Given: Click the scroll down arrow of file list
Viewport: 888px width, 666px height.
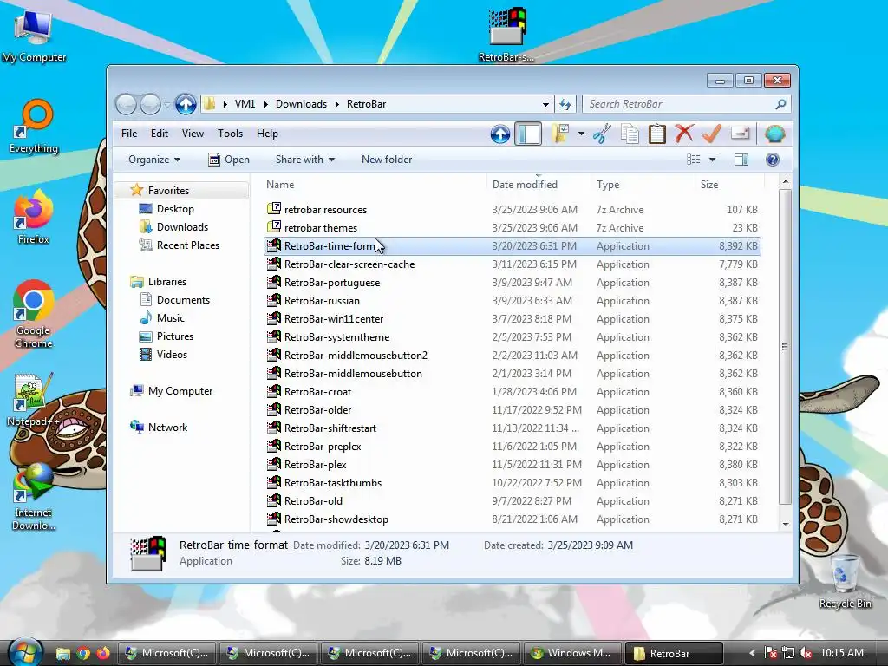Looking at the screenshot, I should point(786,524).
